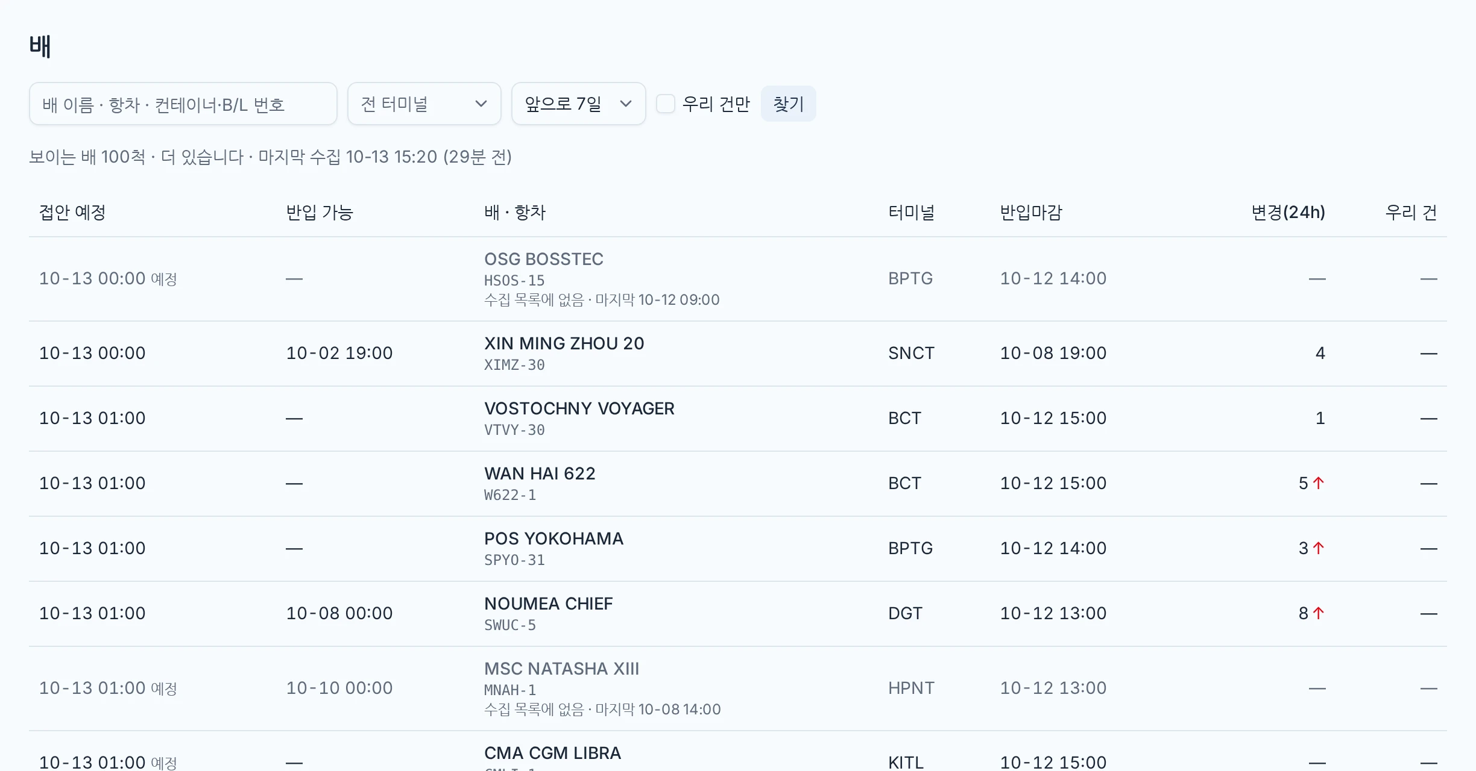Image resolution: width=1476 pixels, height=771 pixels.
Task: Click the DGT terminal cell
Action: pos(905,613)
